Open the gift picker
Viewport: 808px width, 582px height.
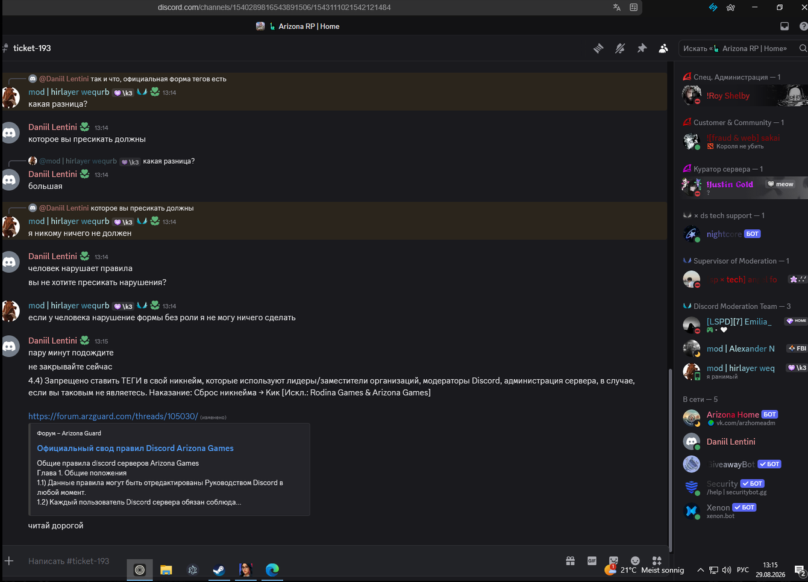(570, 561)
